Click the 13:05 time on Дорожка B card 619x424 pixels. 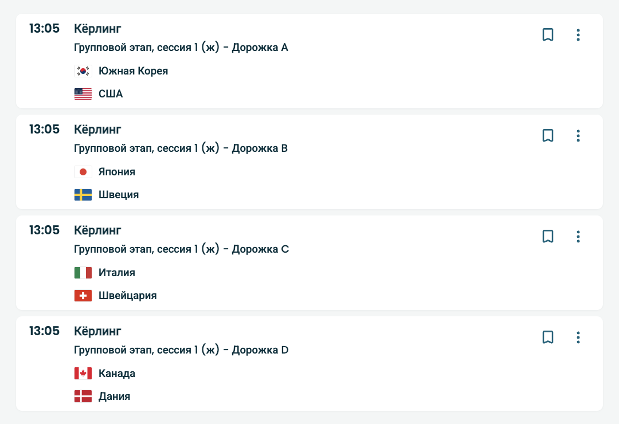[44, 129]
